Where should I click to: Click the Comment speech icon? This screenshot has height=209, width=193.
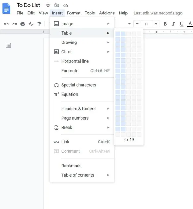[56, 151]
